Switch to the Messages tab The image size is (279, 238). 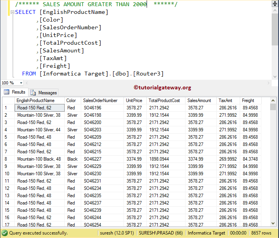coord(47,92)
